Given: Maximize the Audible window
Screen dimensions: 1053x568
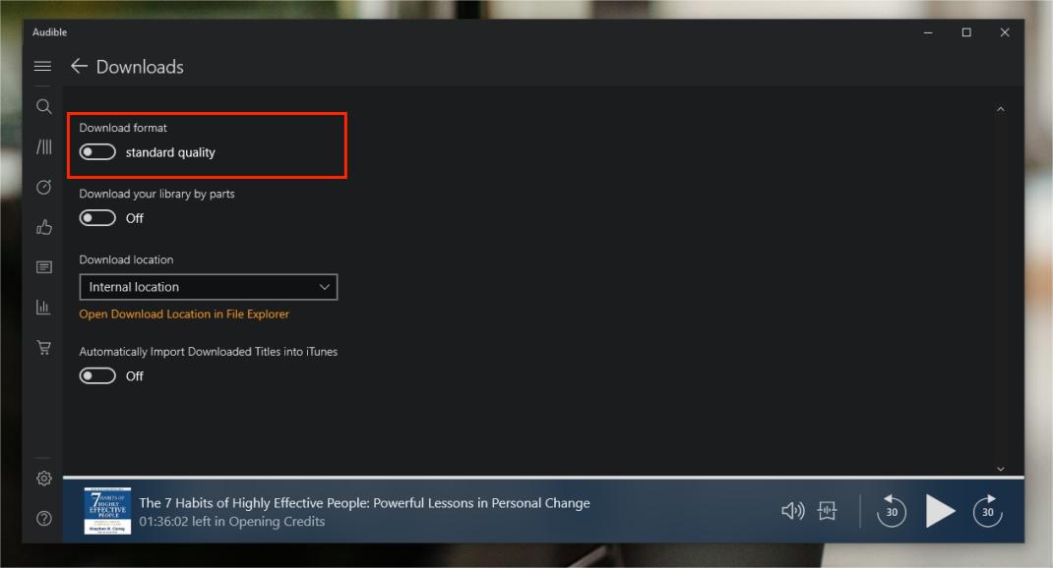Looking at the screenshot, I should [966, 32].
